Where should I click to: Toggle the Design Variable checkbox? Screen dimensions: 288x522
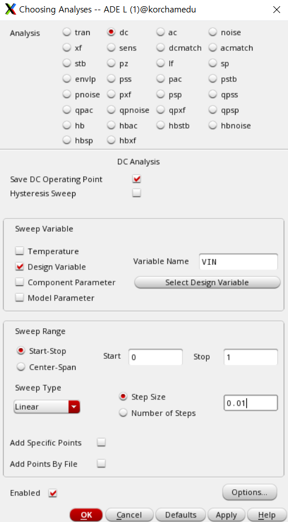pyautogui.click(x=20, y=267)
